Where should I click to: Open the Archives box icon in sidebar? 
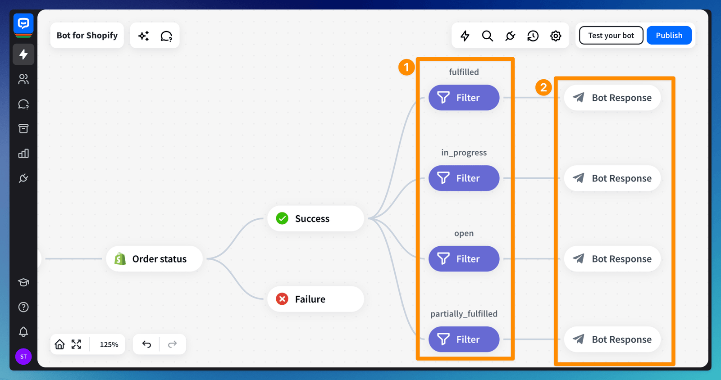pos(23,129)
